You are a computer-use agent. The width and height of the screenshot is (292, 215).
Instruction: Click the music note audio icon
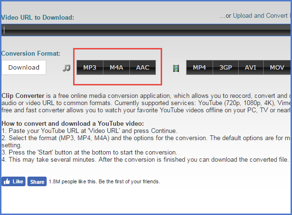coord(66,68)
